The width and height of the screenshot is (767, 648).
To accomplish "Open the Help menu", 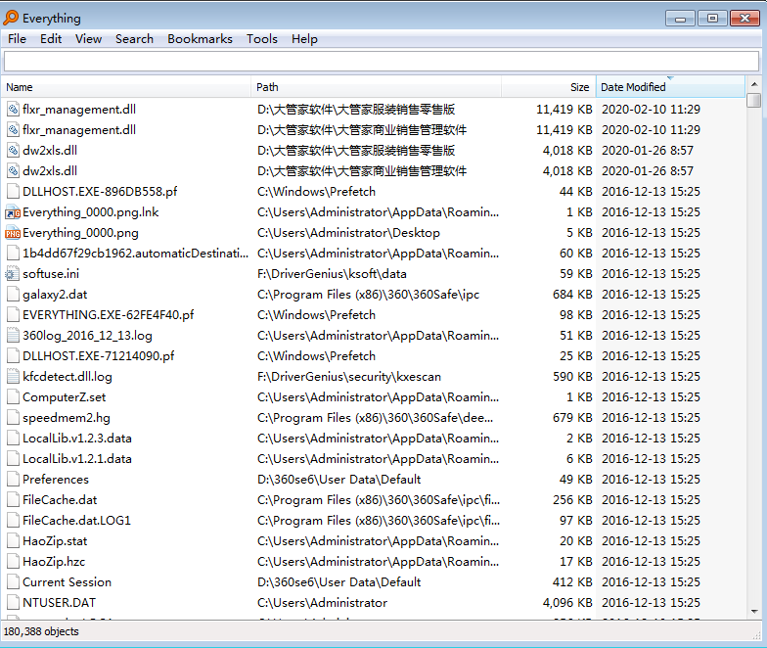I will [x=304, y=39].
